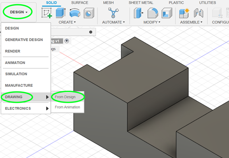Viewport: 229px width, 158px height.
Task: Click the Fillet tool icon
Action: coord(153,13)
